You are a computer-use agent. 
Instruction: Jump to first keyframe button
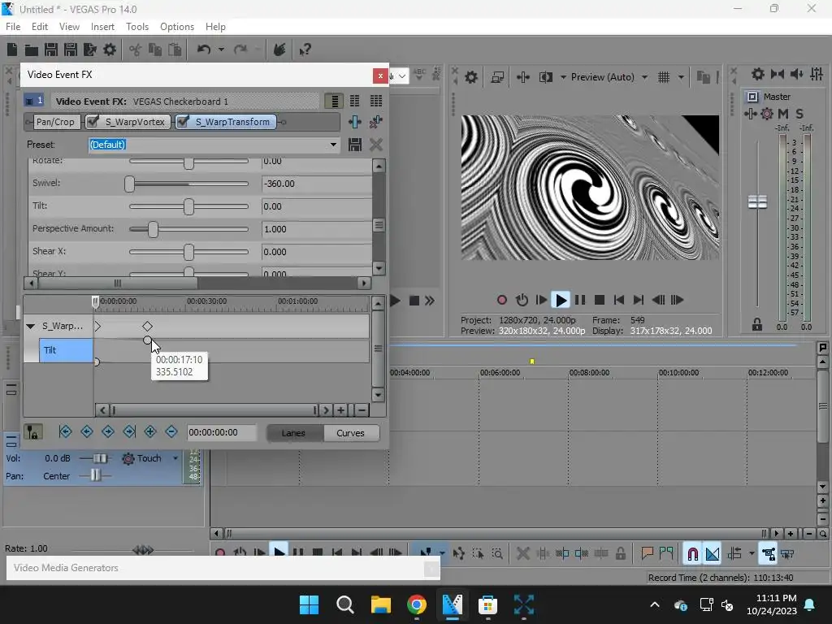(65, 432)
